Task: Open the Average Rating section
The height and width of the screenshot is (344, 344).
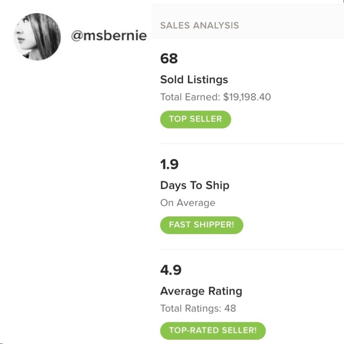Action: pyautogui.click(x=201, y=291)
